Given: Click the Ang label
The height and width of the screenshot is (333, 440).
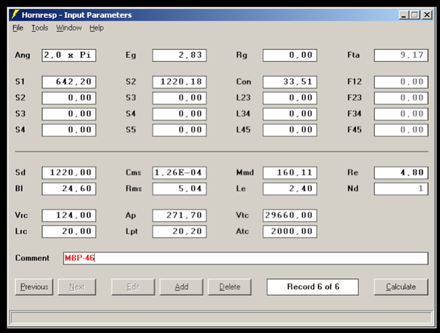Looking at the screenshot, I should tap(23, 55).
